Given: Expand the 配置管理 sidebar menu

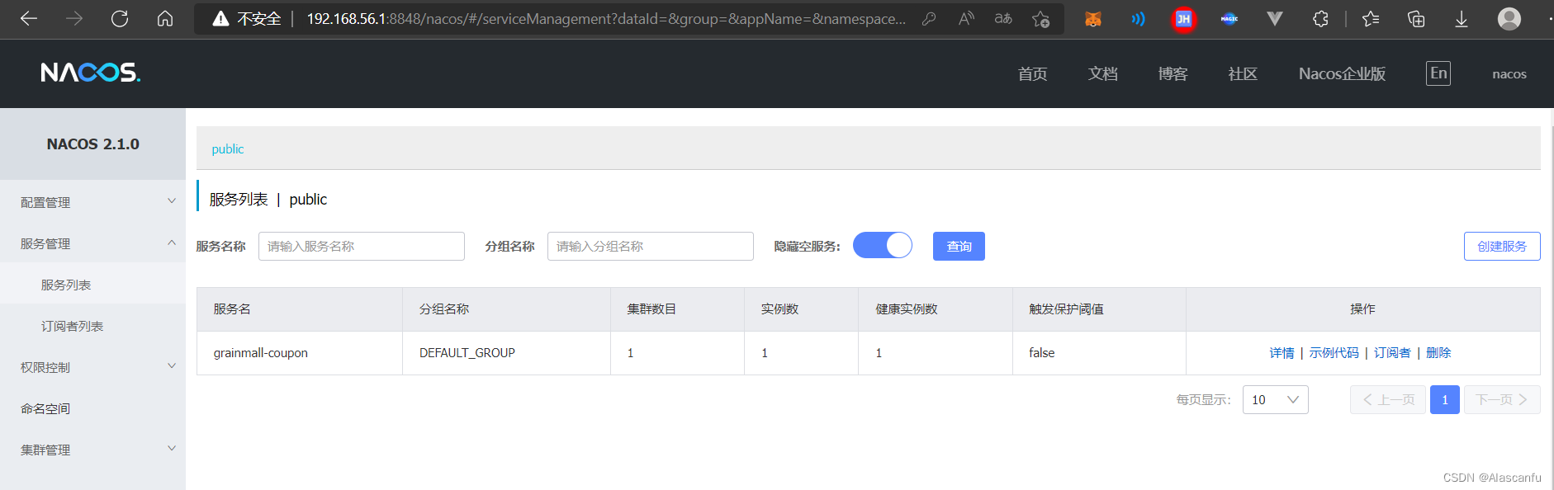Looking at the screenshot, I should pos(92,201).
